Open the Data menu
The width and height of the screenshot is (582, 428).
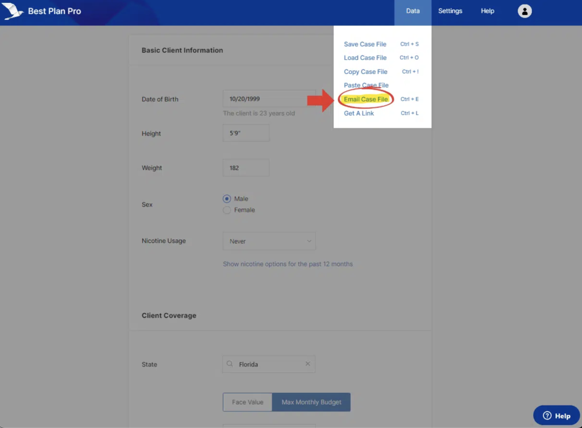point(413,11)
